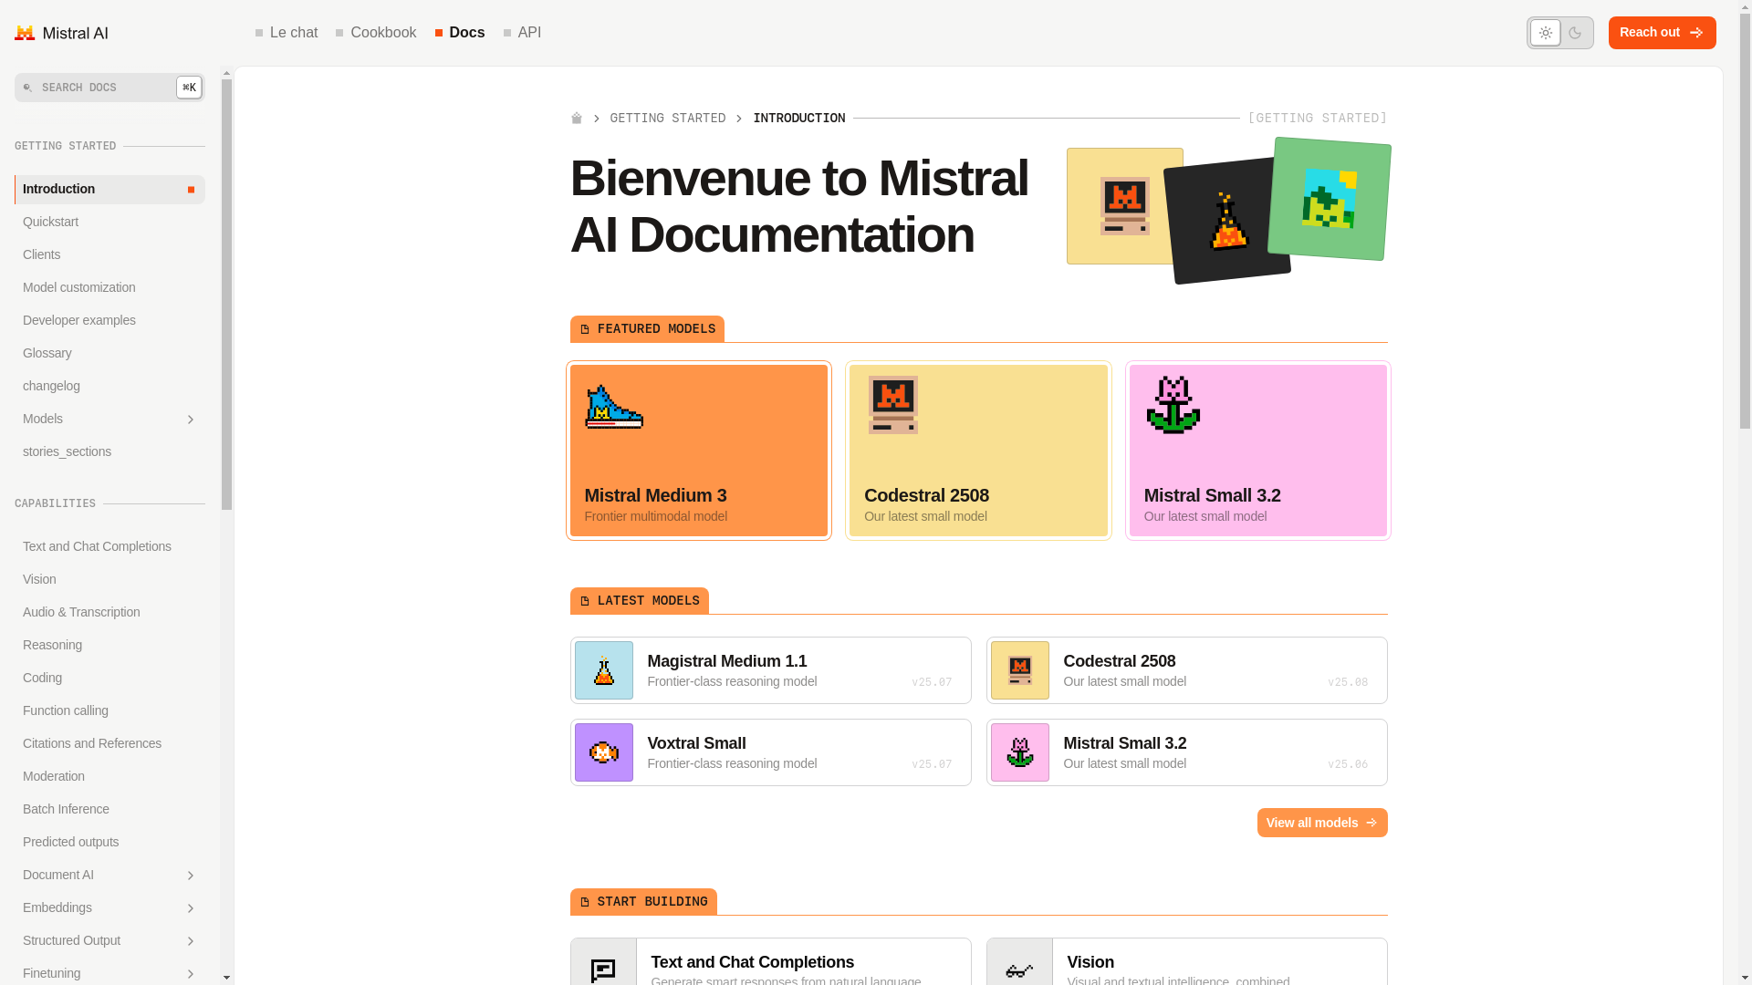The image size is (1752, 985).
Task: Click the ⌘K shortcut badge
Action: (x=189, y=88)
